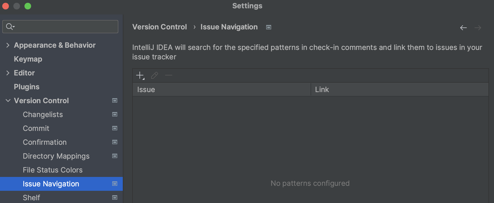Add a new issue navigation pattern
Screen dimensions: 494x203
(x=140, y=75)
